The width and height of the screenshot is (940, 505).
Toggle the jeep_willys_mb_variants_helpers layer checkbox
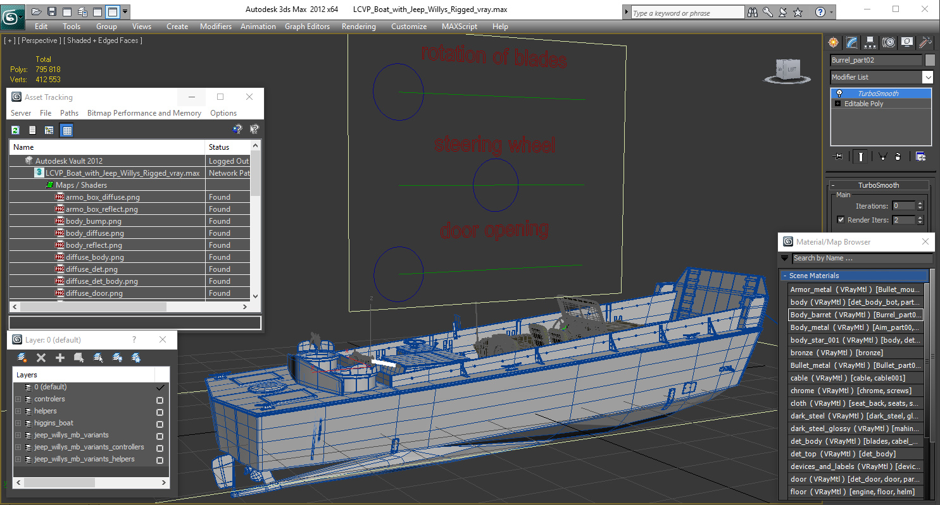[x=160, y=460]
